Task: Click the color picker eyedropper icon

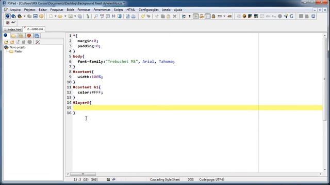Action: pyautogui.click(x=286, y=16)
